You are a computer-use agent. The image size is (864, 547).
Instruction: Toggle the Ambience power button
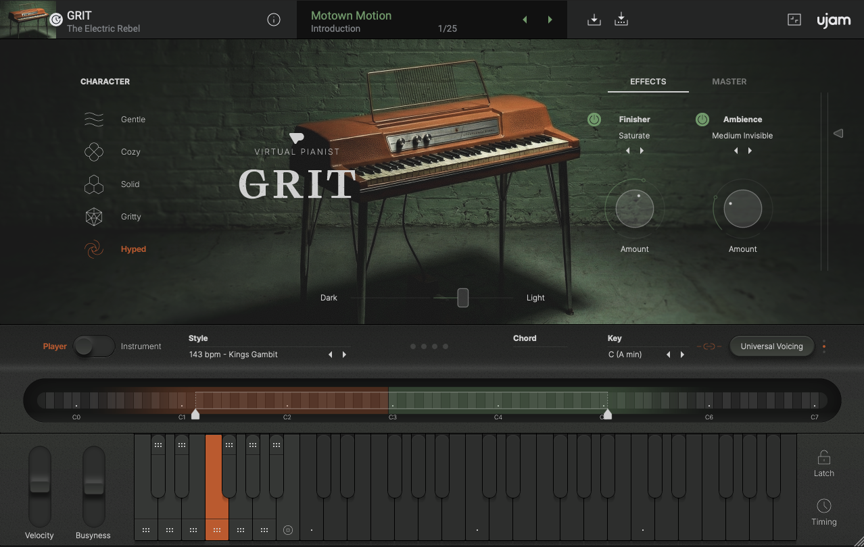pyautogui.click(x=702, y=120)
